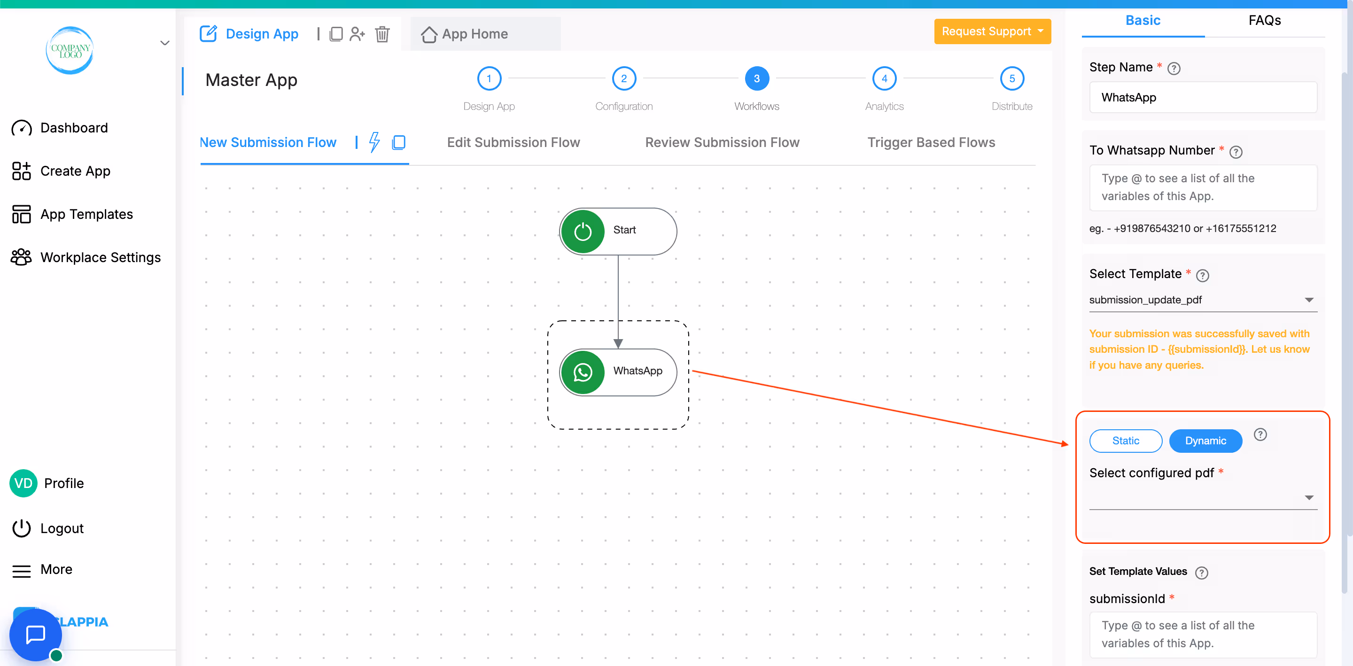
Task: Open the Edit Submission Flow tab
Action: click(x=513, y=142)
